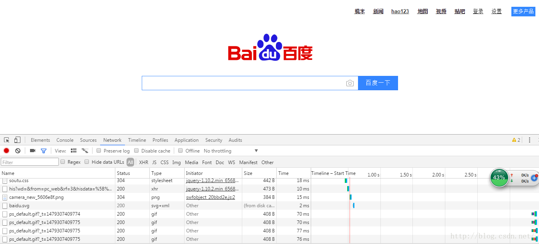Open the Profiles tab

tap(161, 140)
